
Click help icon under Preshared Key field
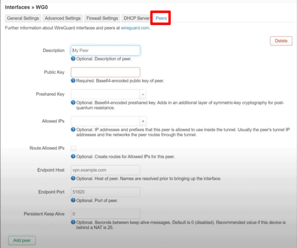click(73, 103)
